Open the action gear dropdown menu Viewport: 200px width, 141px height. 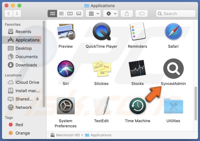point(111,13)
